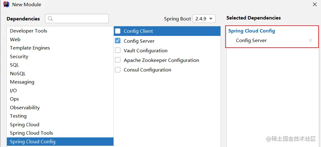The image size is (321, 147).
Task: Enable Consul Configuration checkbox
Action: point(118,70)
